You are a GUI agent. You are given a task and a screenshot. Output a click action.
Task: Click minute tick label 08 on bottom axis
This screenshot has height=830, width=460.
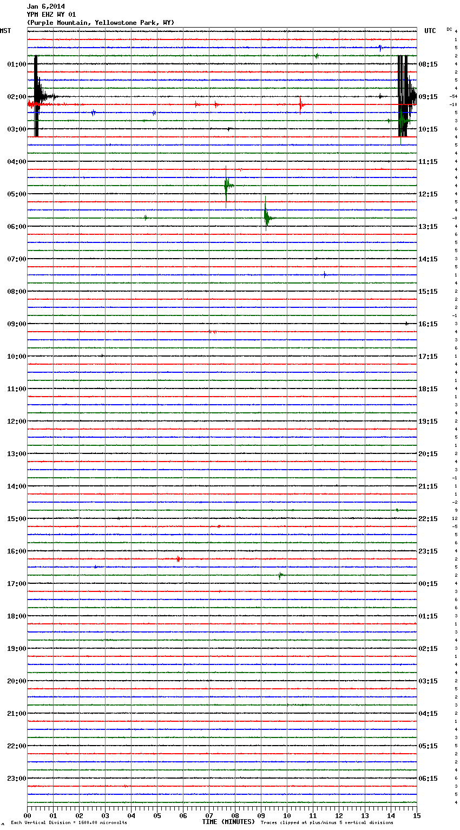(x=235, y=815)
